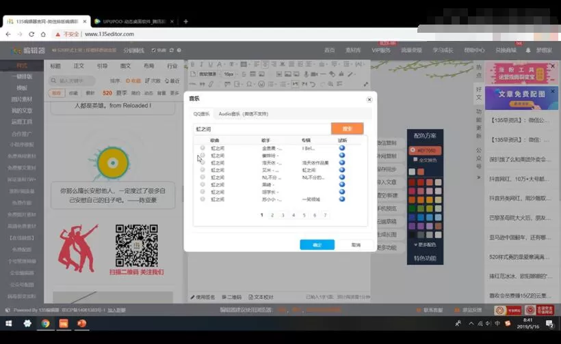Viewport: 561px width, 344px height.
Task: Open 图片素材 in left sidebar
Action: pos(22,99)
